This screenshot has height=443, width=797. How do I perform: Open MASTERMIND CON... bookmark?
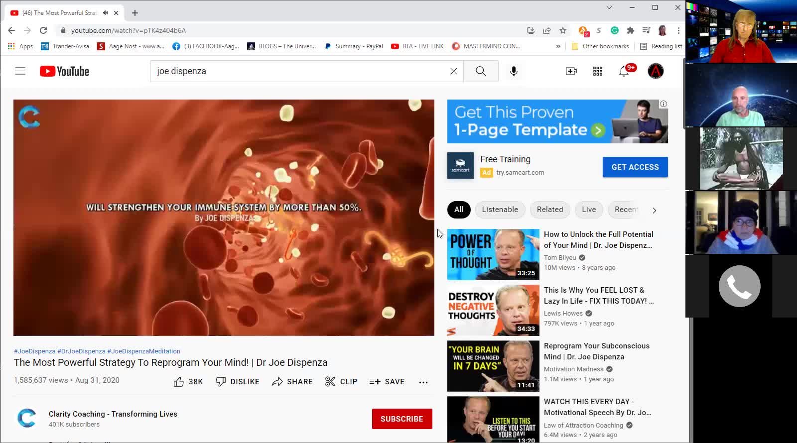pyautogui.click(x=486, y=46)
